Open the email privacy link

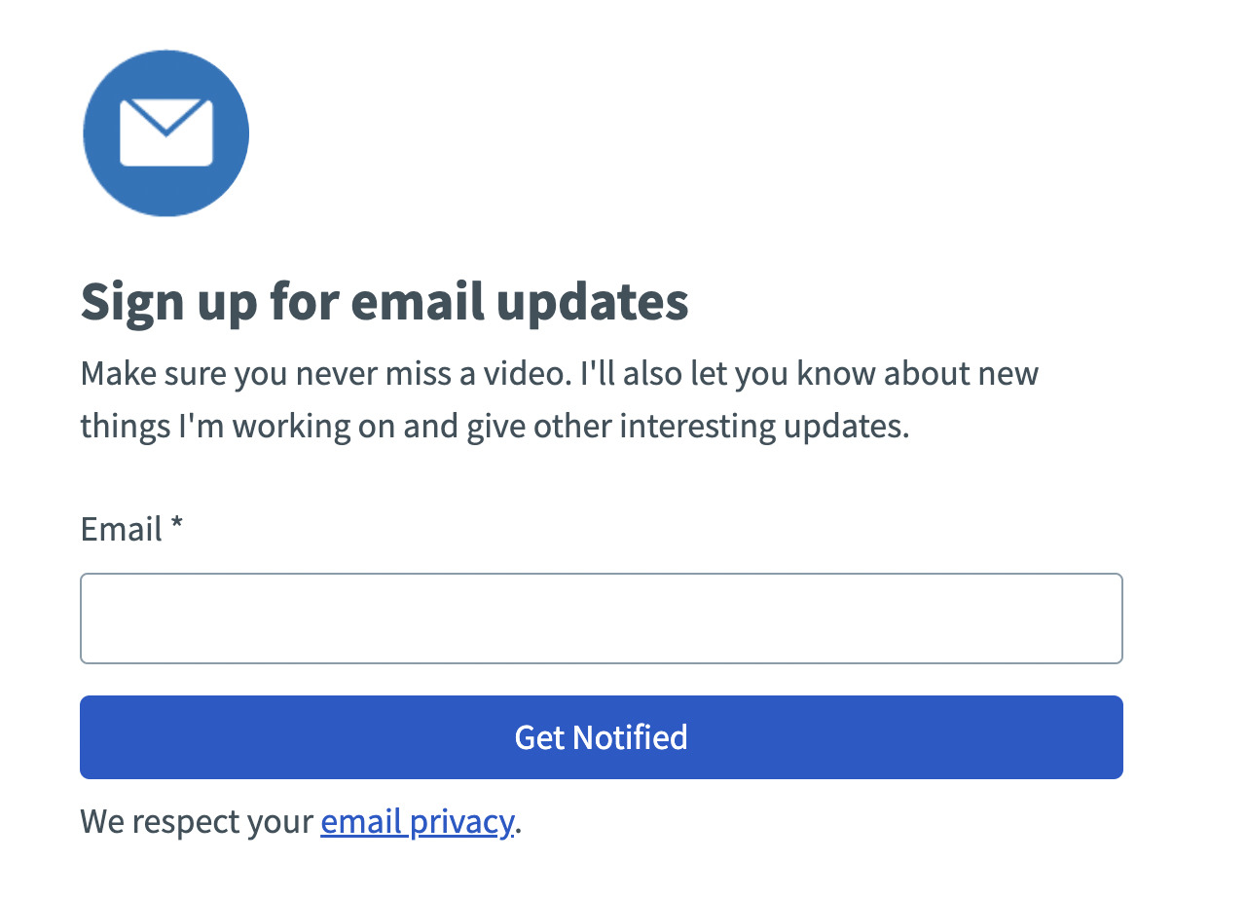click(416, 822)
